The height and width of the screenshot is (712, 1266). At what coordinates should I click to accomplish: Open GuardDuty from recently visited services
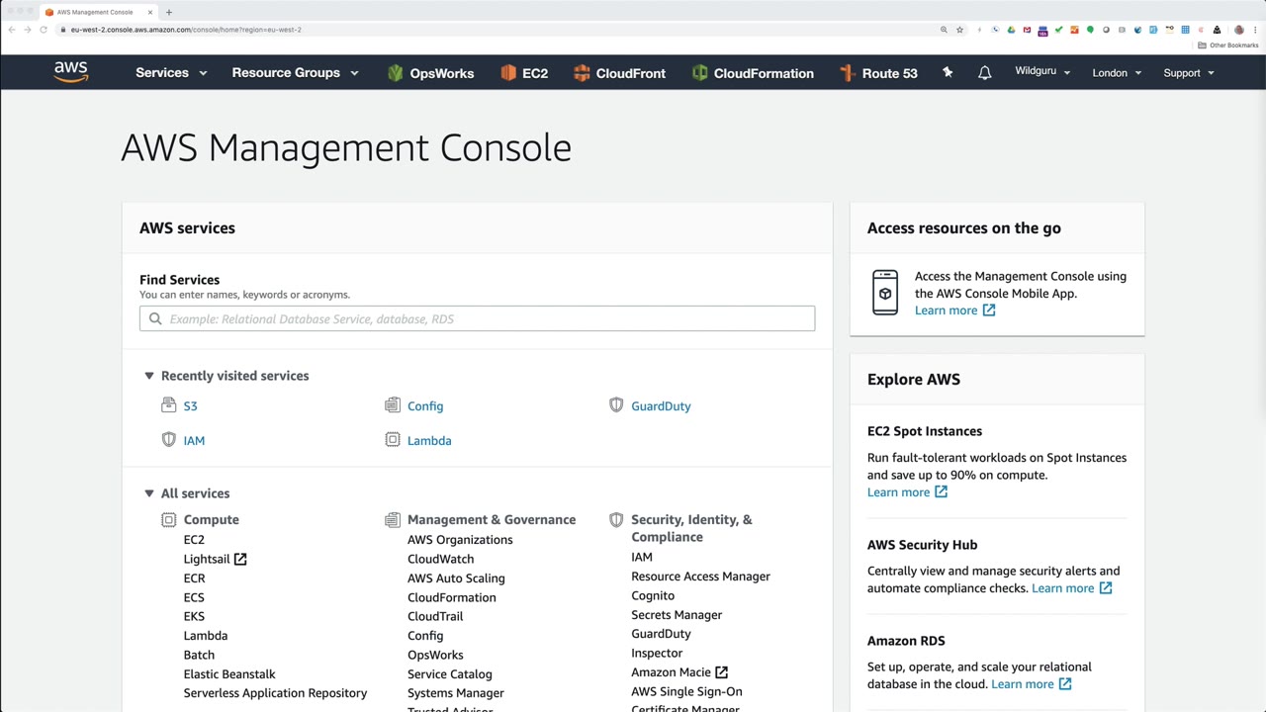[x=661, y=406]
